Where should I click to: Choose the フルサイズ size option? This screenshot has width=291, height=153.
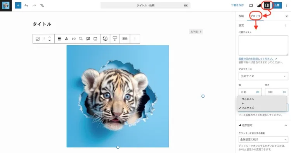(x=248, y=108)
